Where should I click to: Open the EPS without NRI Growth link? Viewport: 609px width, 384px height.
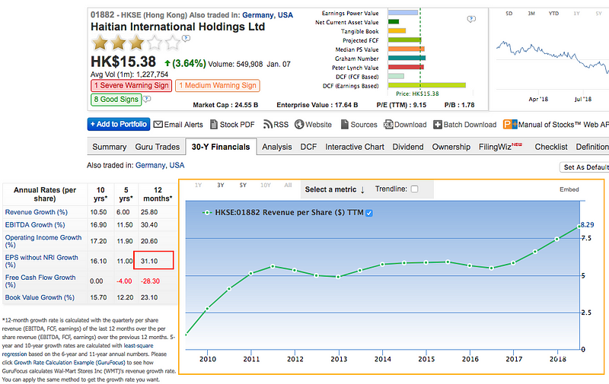[x=42, y=261]
